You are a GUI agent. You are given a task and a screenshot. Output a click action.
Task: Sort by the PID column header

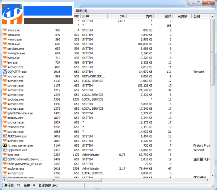77,16
